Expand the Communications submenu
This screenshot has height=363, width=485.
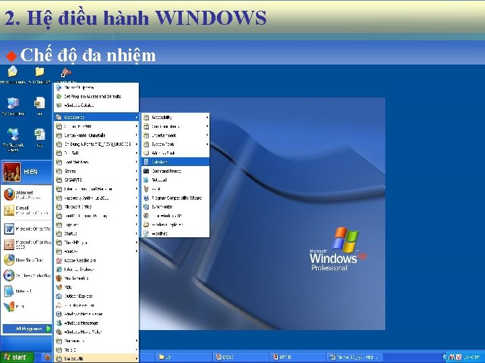click(x=175, y=126)
